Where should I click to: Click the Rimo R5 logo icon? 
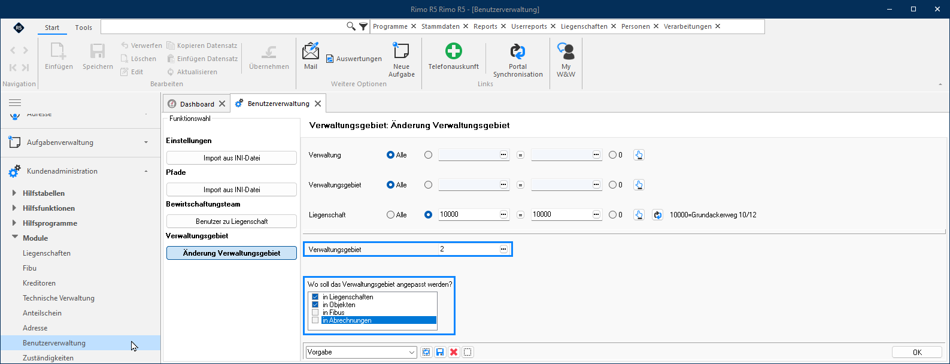click(x=19, y=28)
